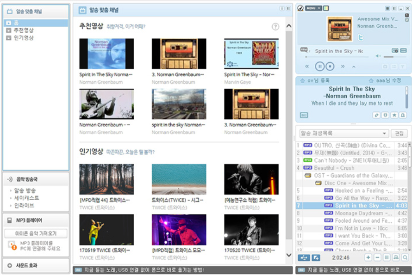The height and width of the screenshot is (275, 412).
Task: Open the spirit in the sky Norman cemetery thumbnail
Action: click(179, 104)
